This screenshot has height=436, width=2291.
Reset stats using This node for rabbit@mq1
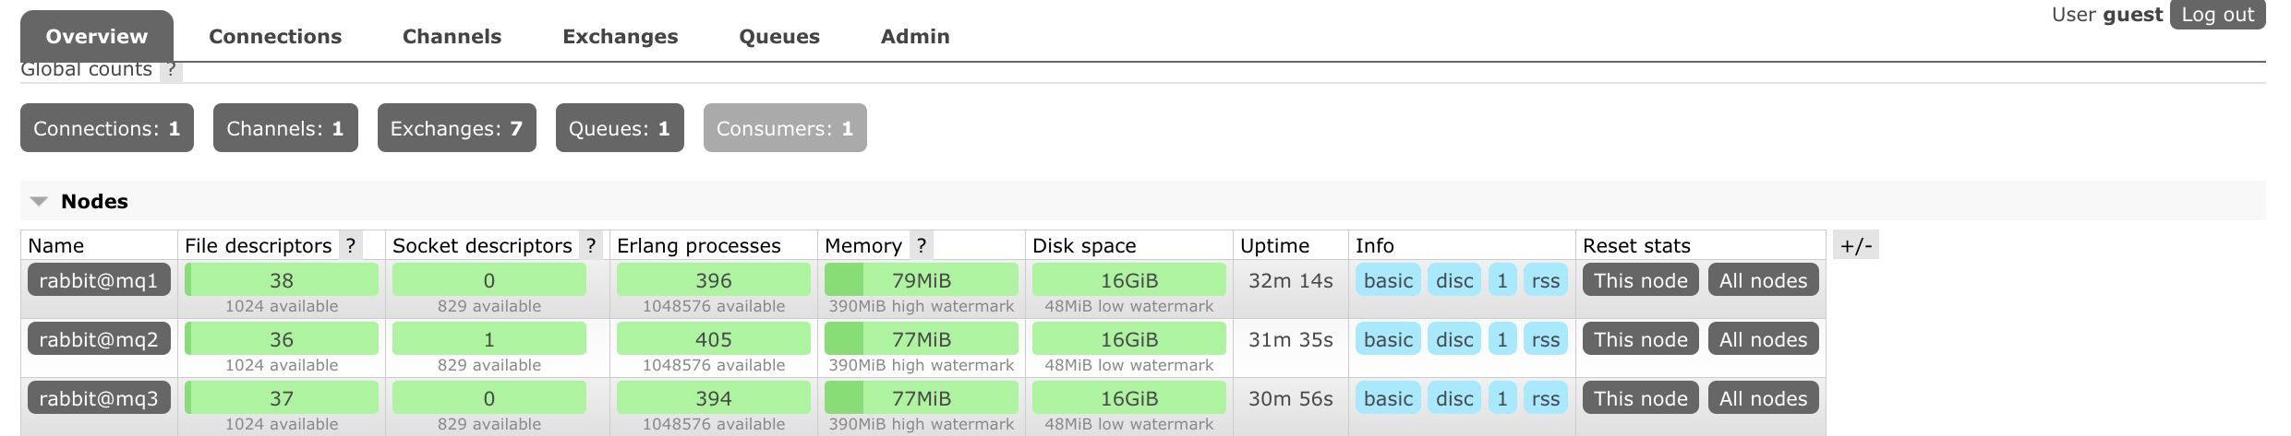1641,280
